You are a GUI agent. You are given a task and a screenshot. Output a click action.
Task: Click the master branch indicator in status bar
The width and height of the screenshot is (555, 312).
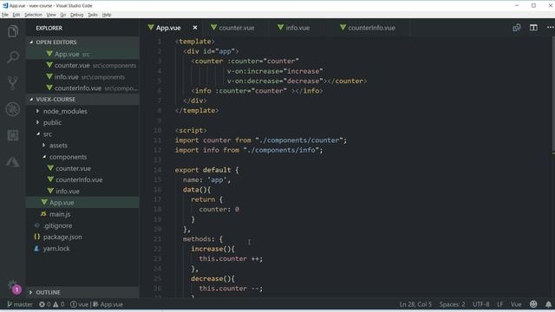click(x=20, y=304)
